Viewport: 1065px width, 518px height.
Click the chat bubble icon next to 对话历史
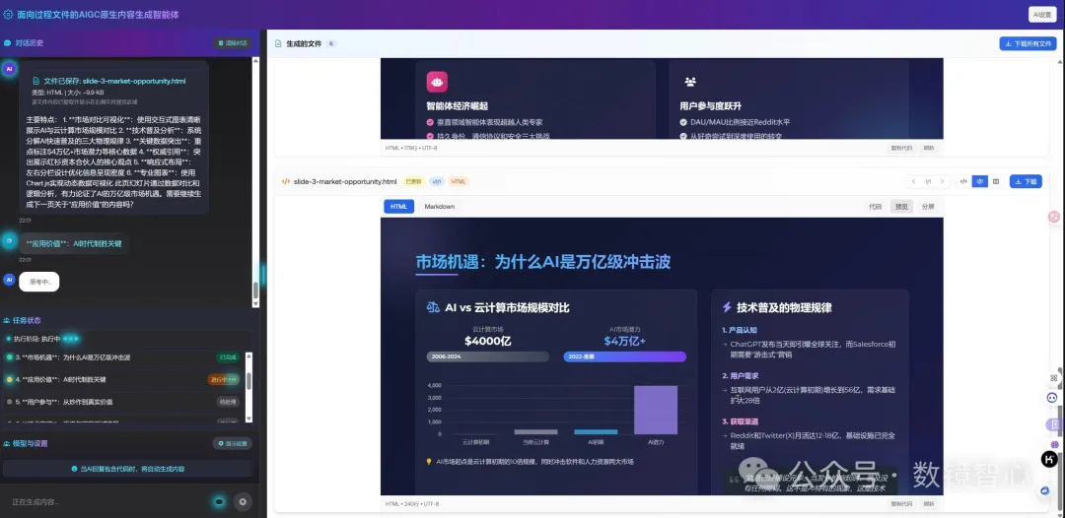pyautogui.click(x=8, y=42)
